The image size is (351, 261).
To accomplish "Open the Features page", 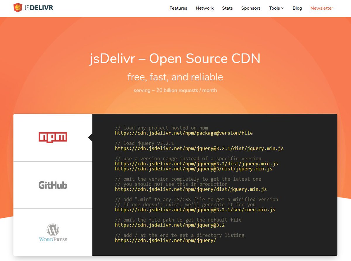I will click(178, 8).
